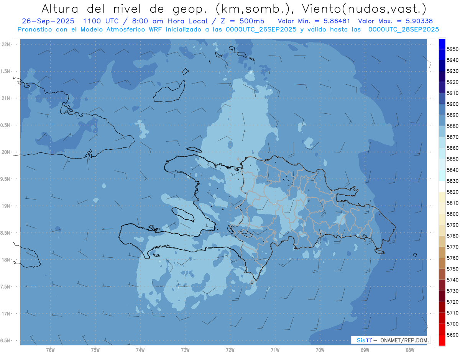The height and width of the screenshot is (355, 460).
Task: Click the "72W" longitude label
Action: click(x=230, y=350)
